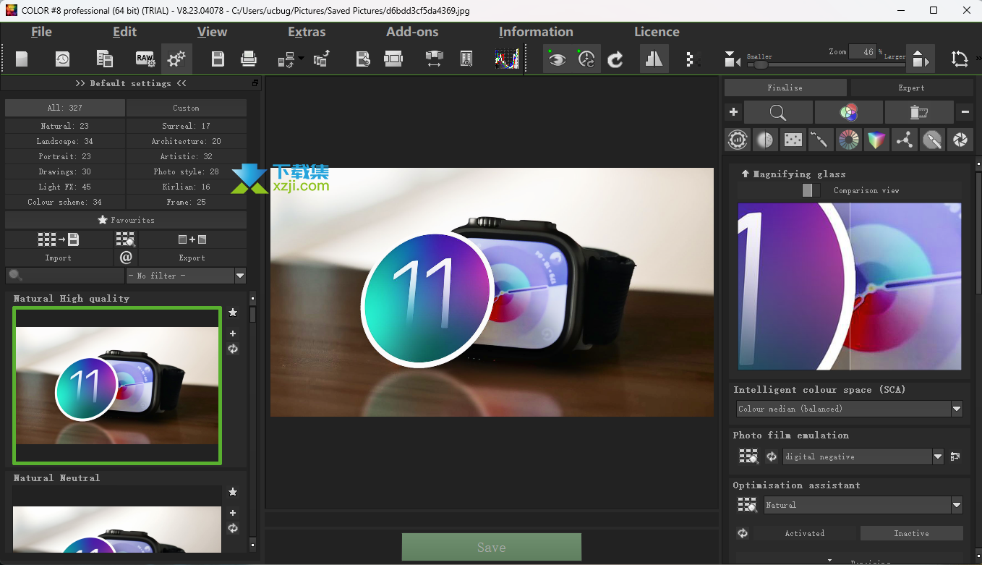
Task: Open the Edit menu
Action: tap(124, 32)
